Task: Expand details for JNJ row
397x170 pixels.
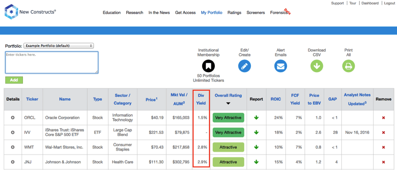Action: tap(13, 162)
